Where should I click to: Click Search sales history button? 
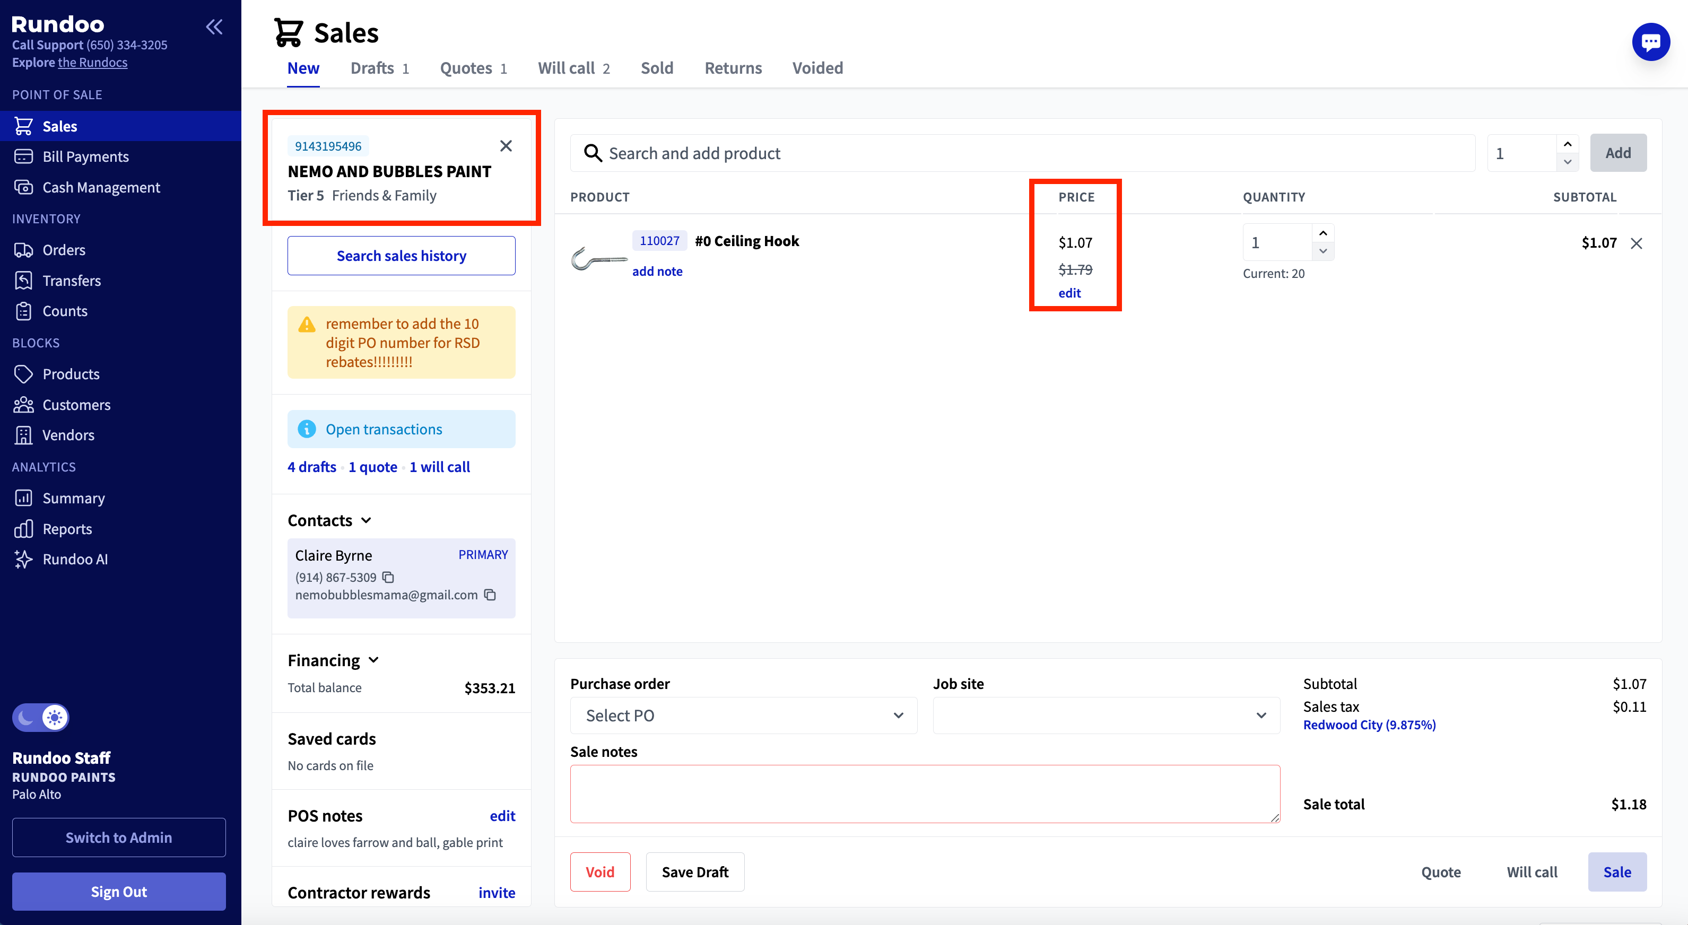[402, 256]
